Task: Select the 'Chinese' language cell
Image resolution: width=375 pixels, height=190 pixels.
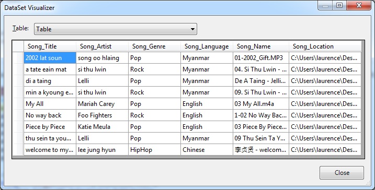Action: tap(207, 150)
